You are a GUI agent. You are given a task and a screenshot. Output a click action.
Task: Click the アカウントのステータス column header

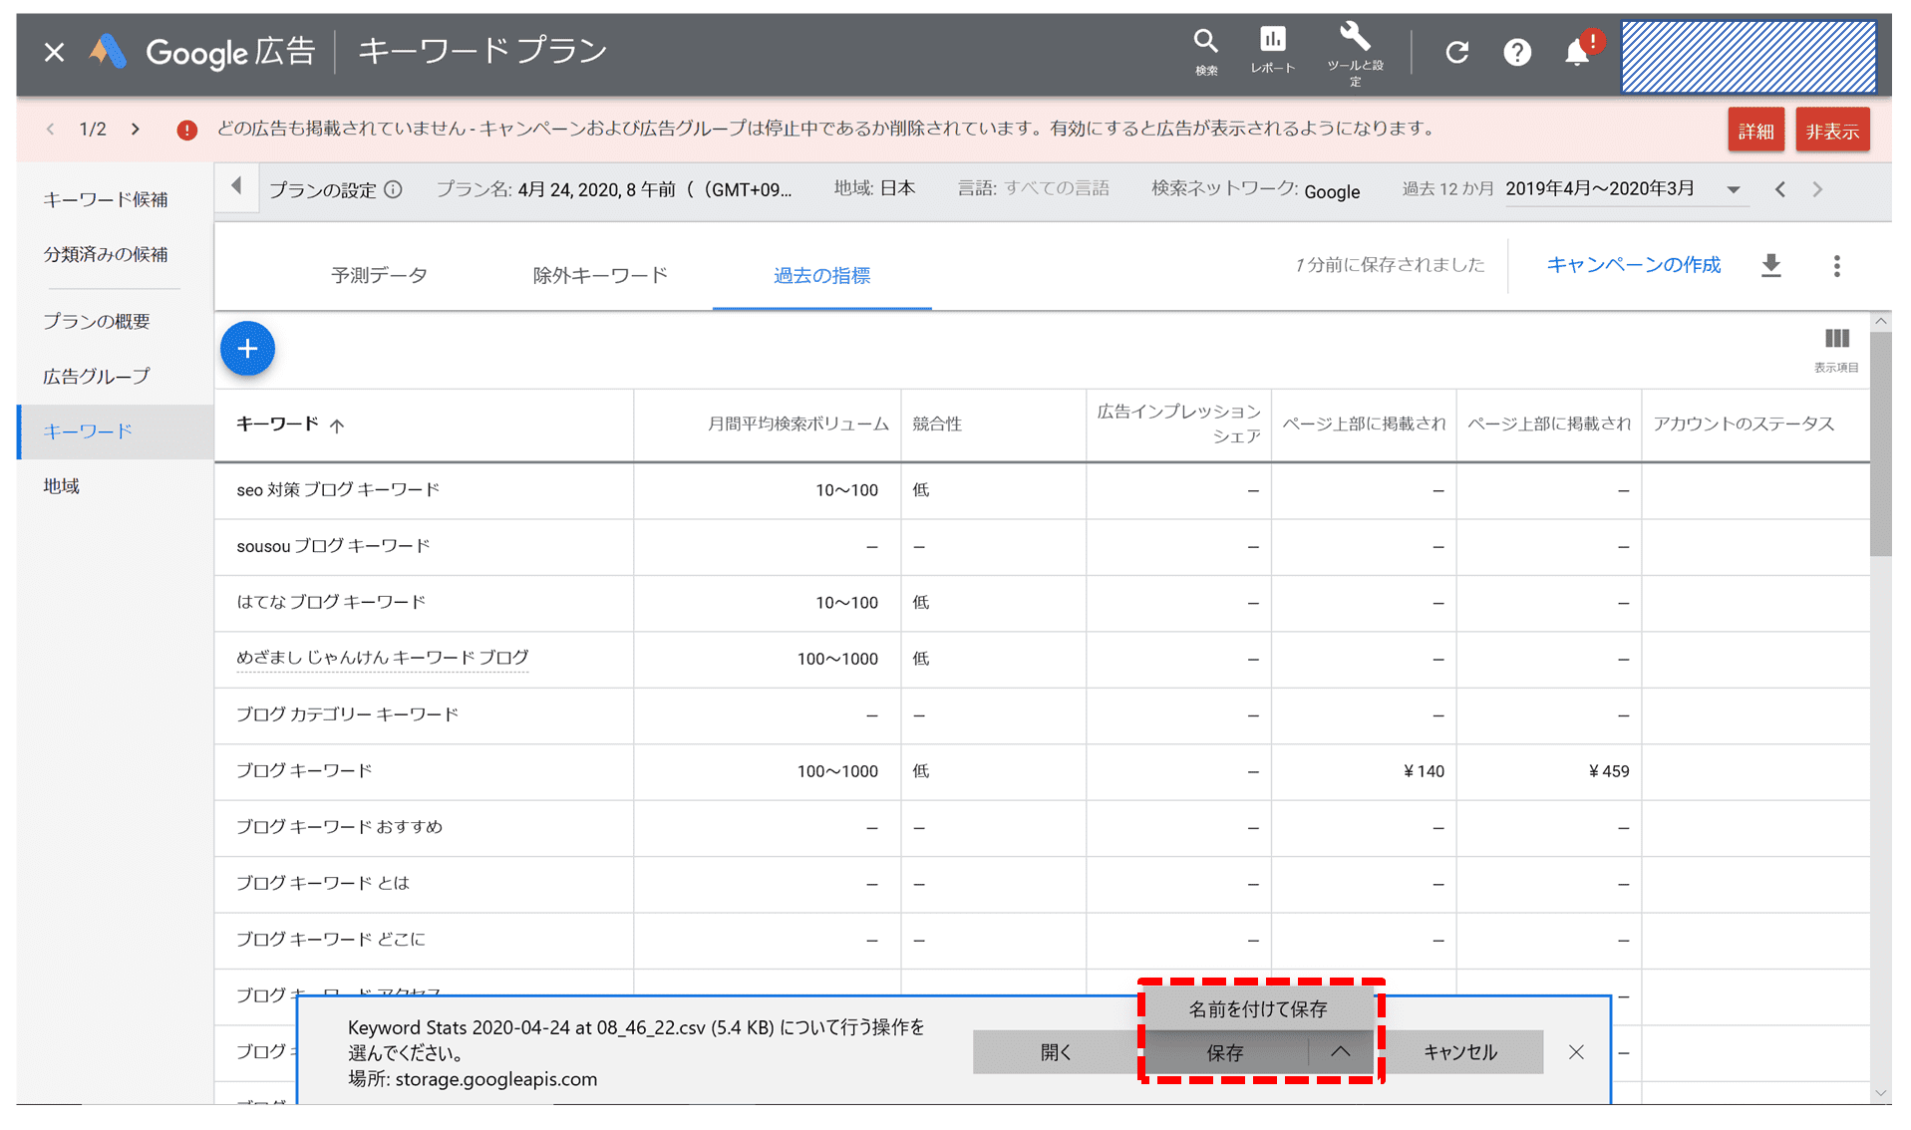click(1744, 424)
